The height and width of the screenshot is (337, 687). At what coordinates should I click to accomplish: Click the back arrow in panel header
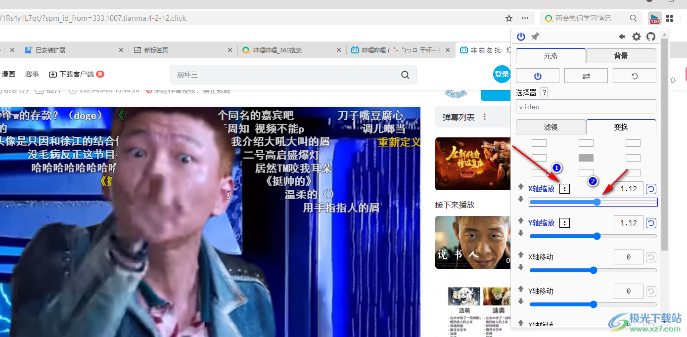click(x=622, y=37)
